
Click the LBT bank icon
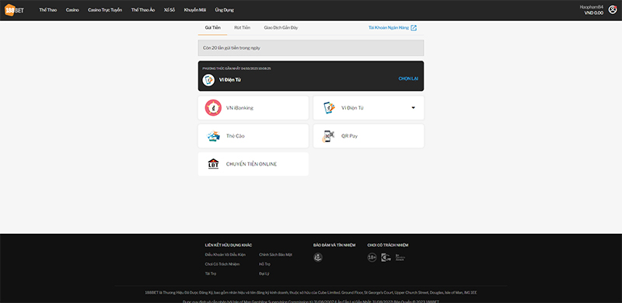pos(213,164)
